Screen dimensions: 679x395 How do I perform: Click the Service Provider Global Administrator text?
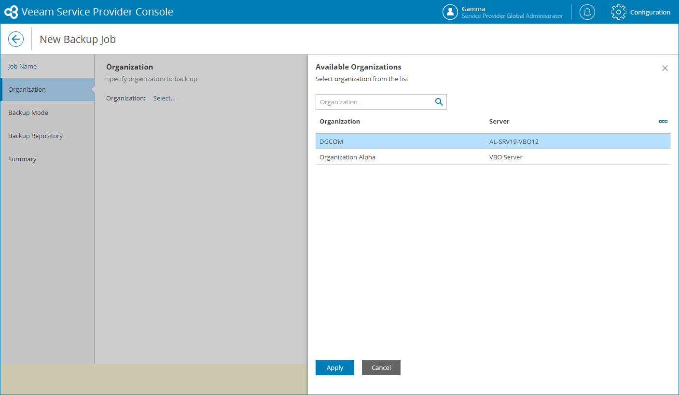coord(513,16)
